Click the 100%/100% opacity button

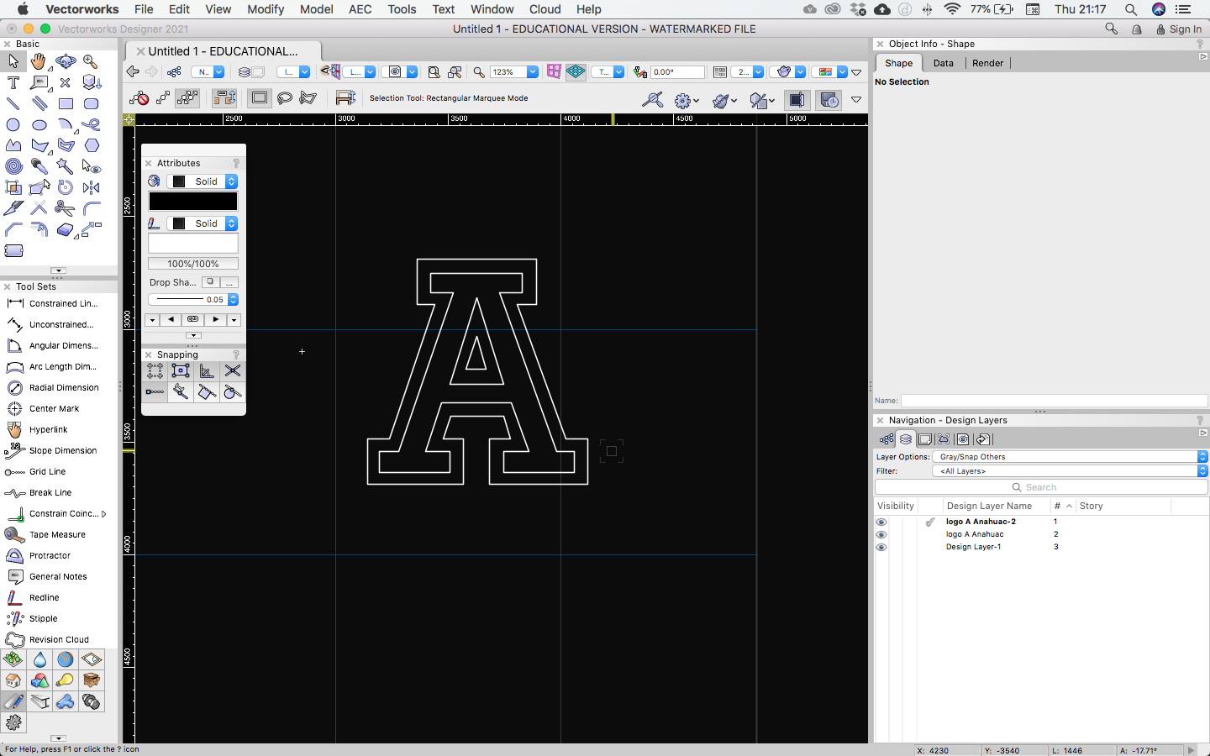coord(193,264)
